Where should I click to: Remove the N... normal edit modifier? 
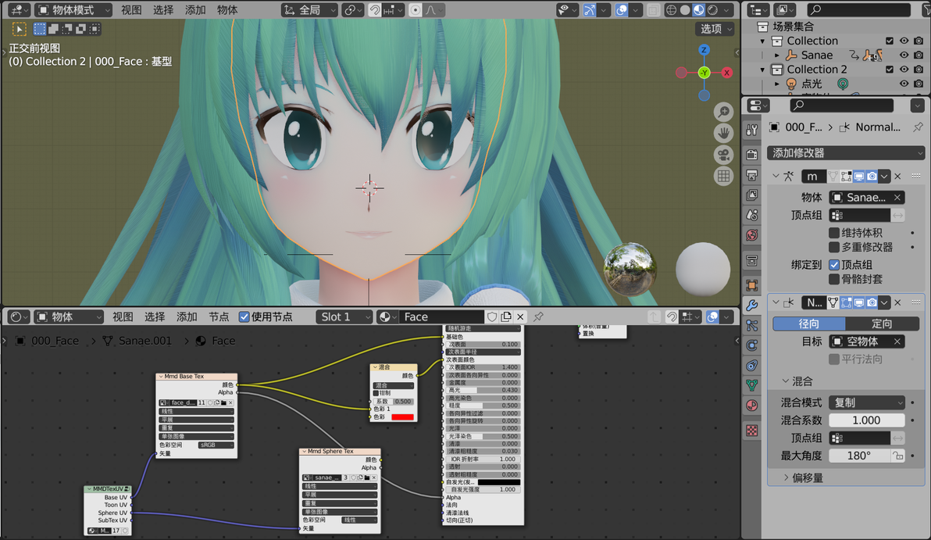(897, 302)
